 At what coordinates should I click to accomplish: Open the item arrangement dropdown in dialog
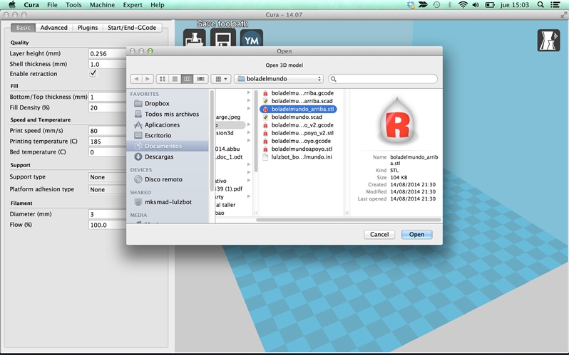pyautogui.click(x=222, y=79)
